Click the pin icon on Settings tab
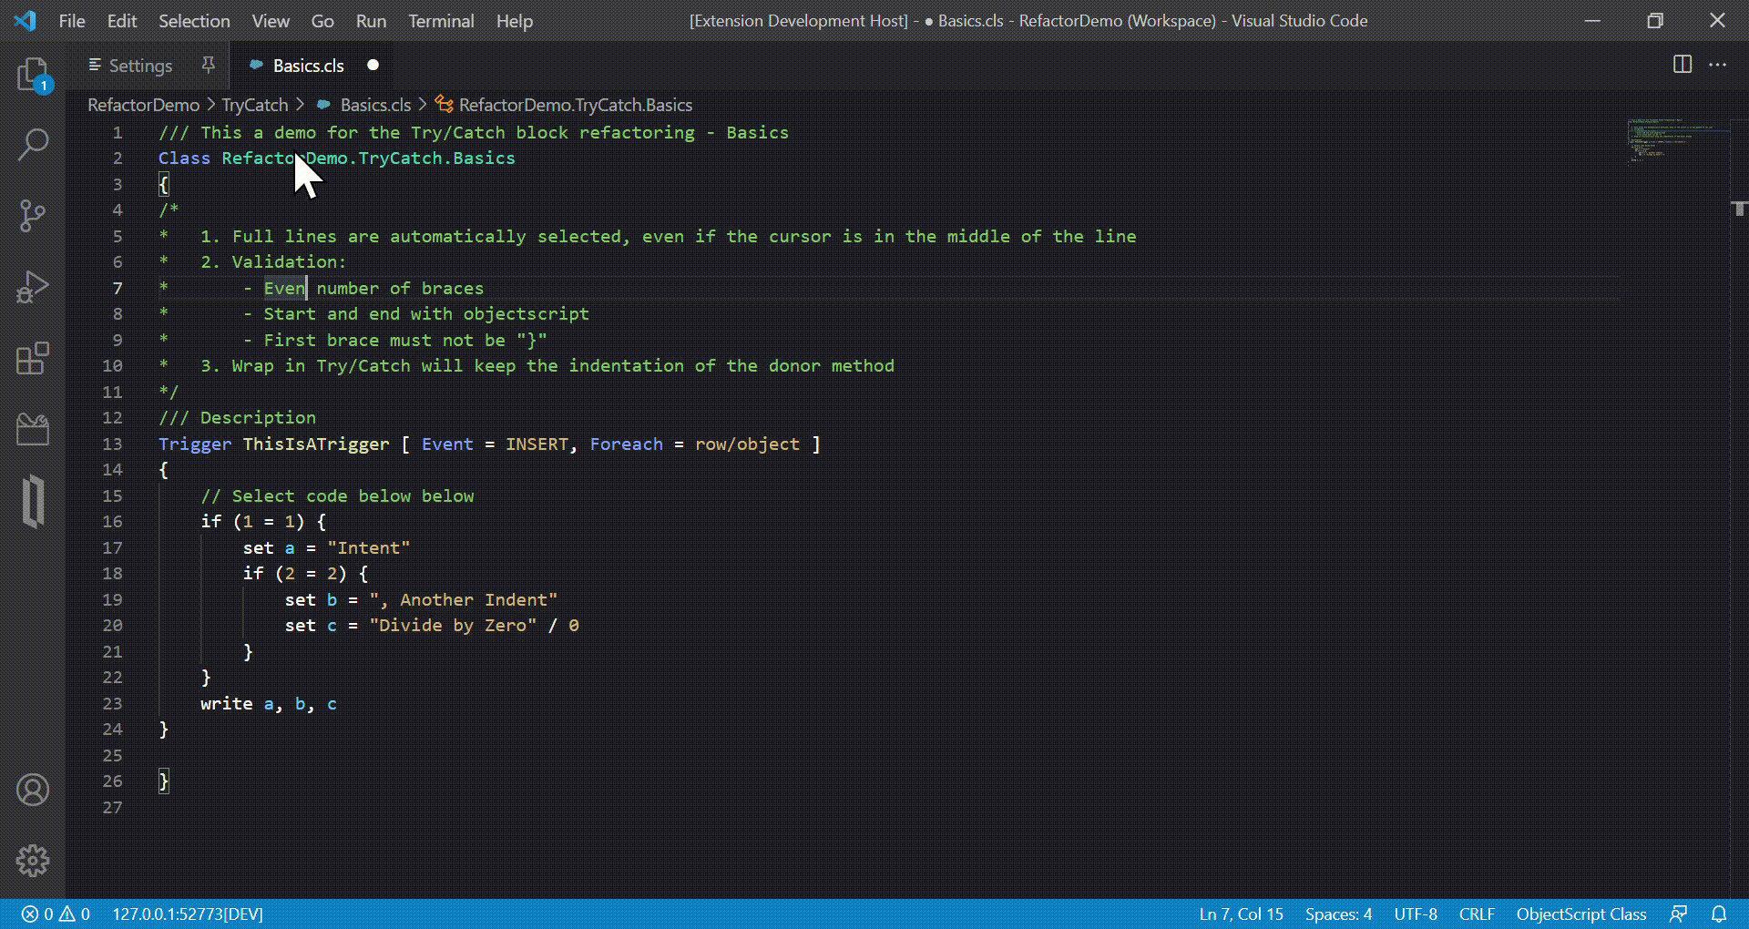Viewport: 1749px width, 929px height. pos(208,65)
